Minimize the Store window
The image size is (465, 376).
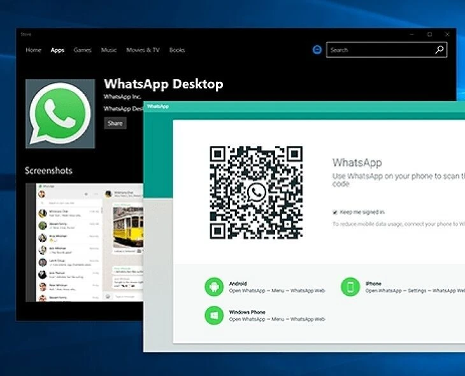pos(412,34)
